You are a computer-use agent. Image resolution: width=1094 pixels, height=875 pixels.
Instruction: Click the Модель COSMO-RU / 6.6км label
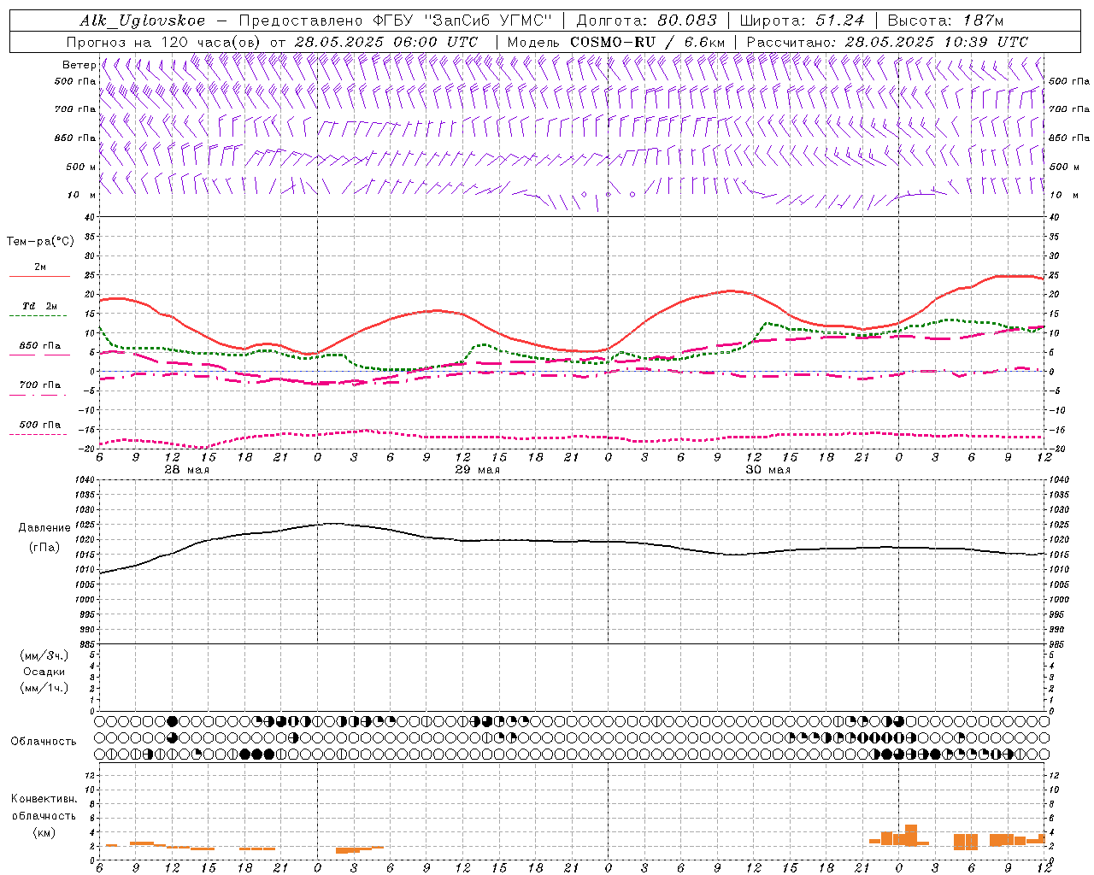(x=616, y=42)
